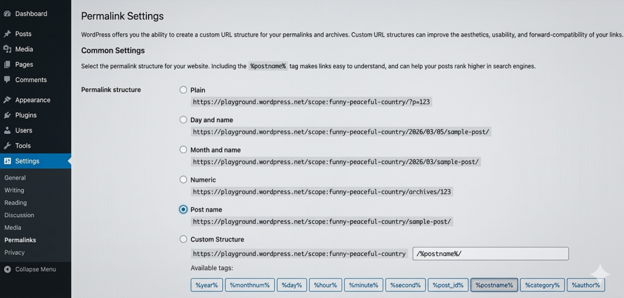Toggle the %postname% tag button
Screen dimensions: 624x298
(x=494, y=285)
